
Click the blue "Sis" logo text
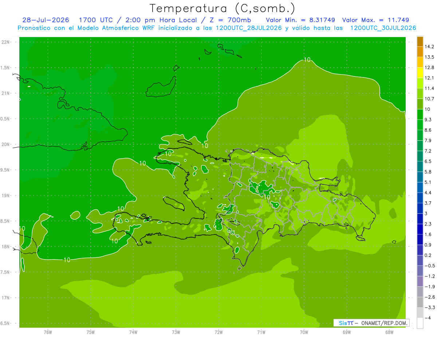click(343, 323)
